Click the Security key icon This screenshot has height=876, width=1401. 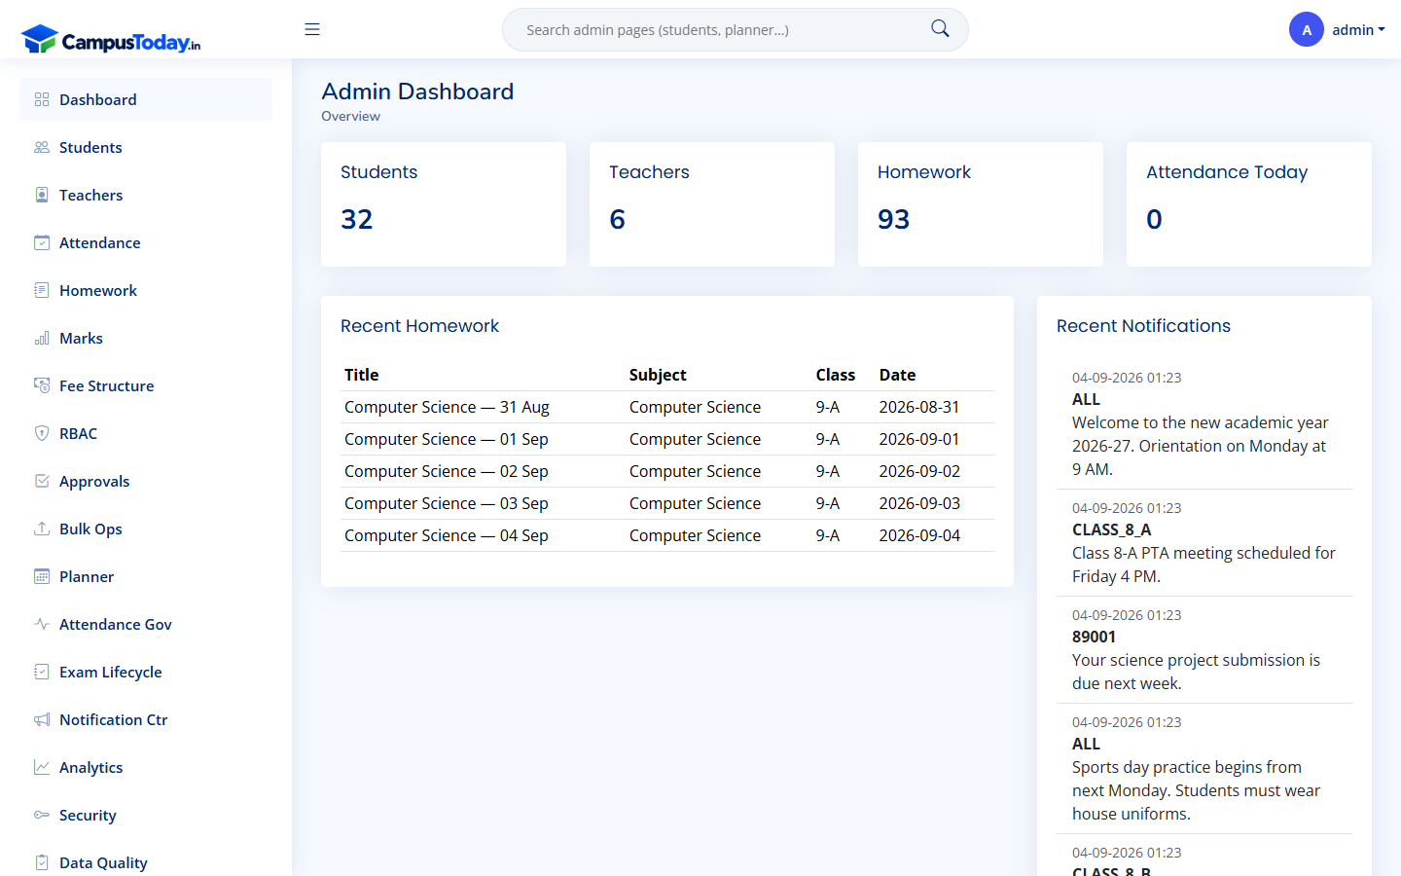pyautogui.click(x=42, y=815)
